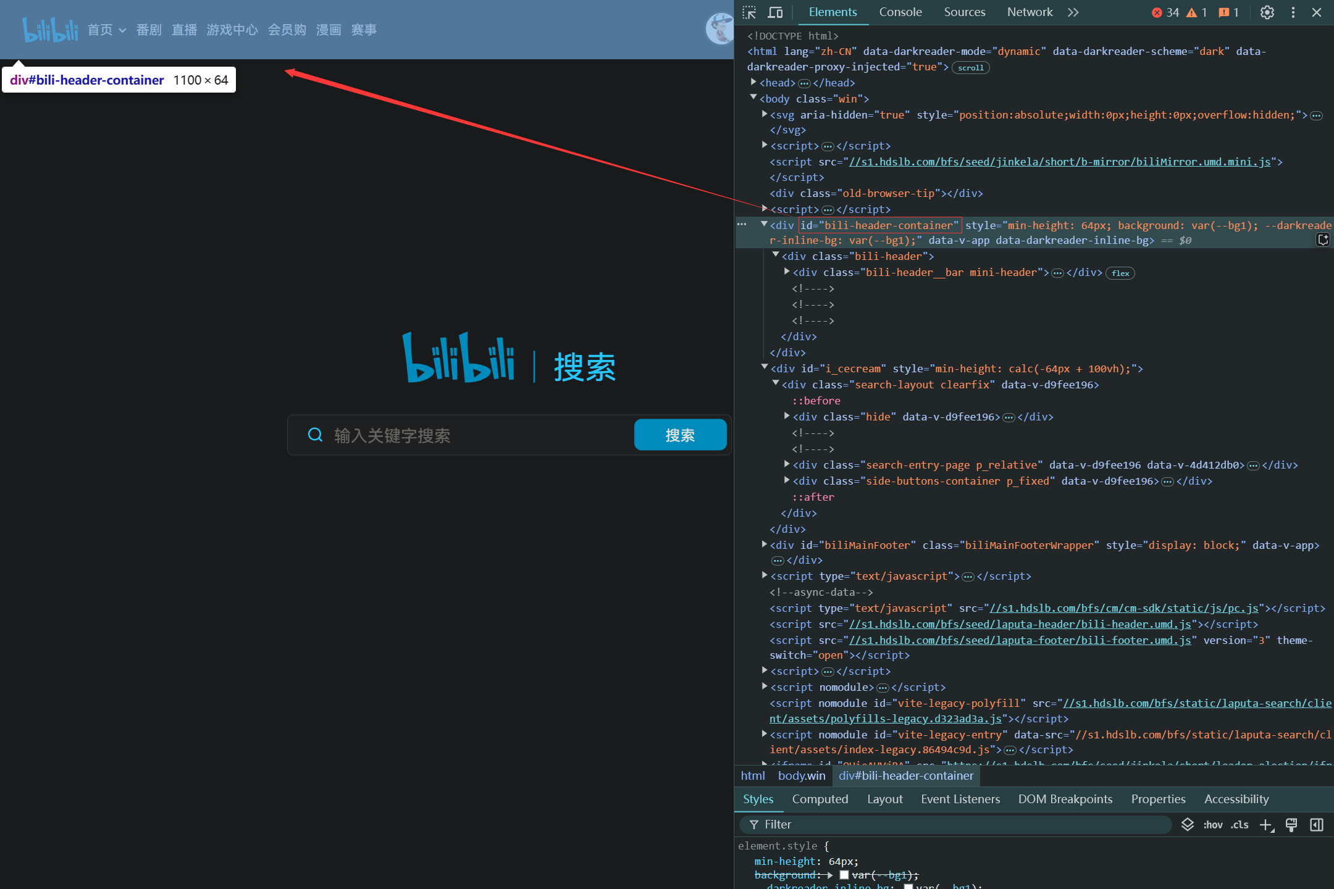Open the Properties tab

pyautogui.click(x=1158, y=799)
